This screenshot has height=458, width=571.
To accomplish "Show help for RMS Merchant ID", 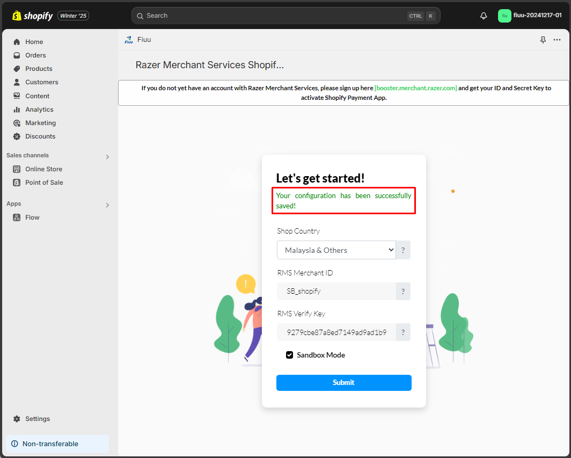I will coord(403,291).
